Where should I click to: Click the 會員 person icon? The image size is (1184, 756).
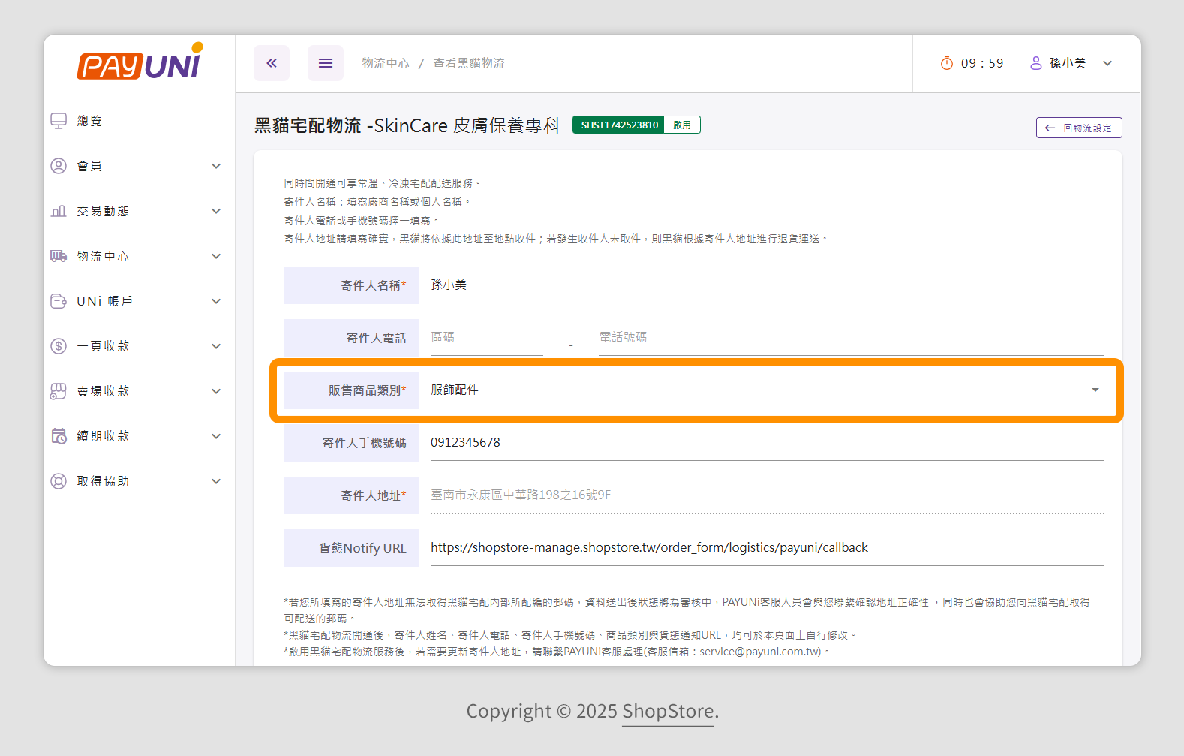point(59,166)
